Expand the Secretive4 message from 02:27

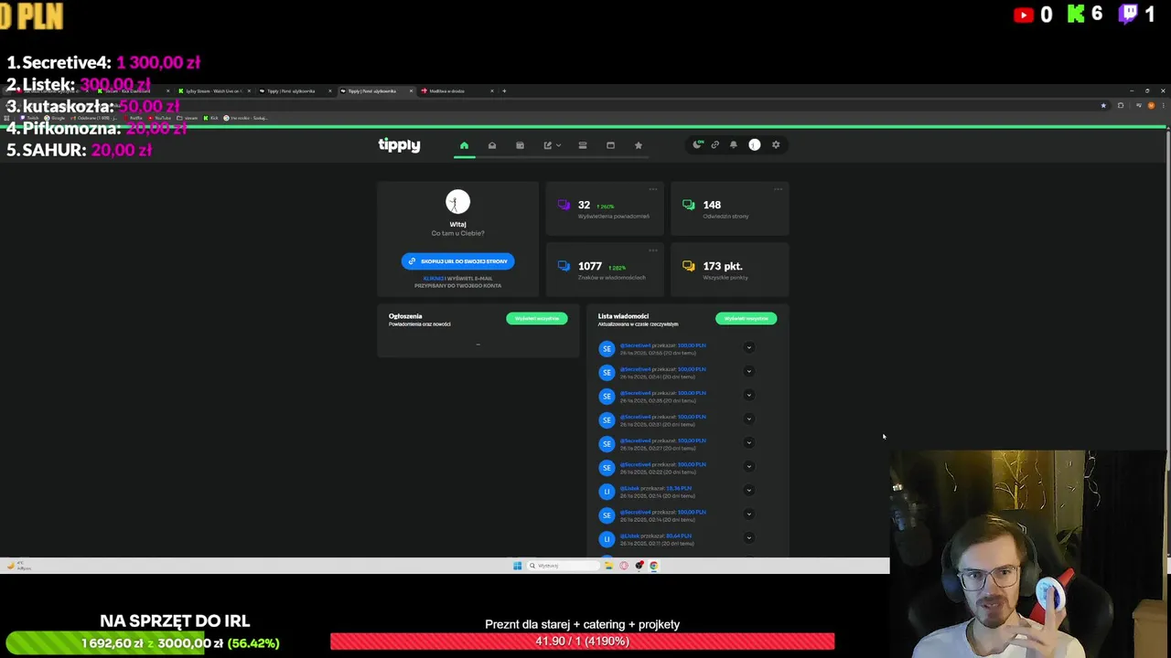tap(748, 442)
